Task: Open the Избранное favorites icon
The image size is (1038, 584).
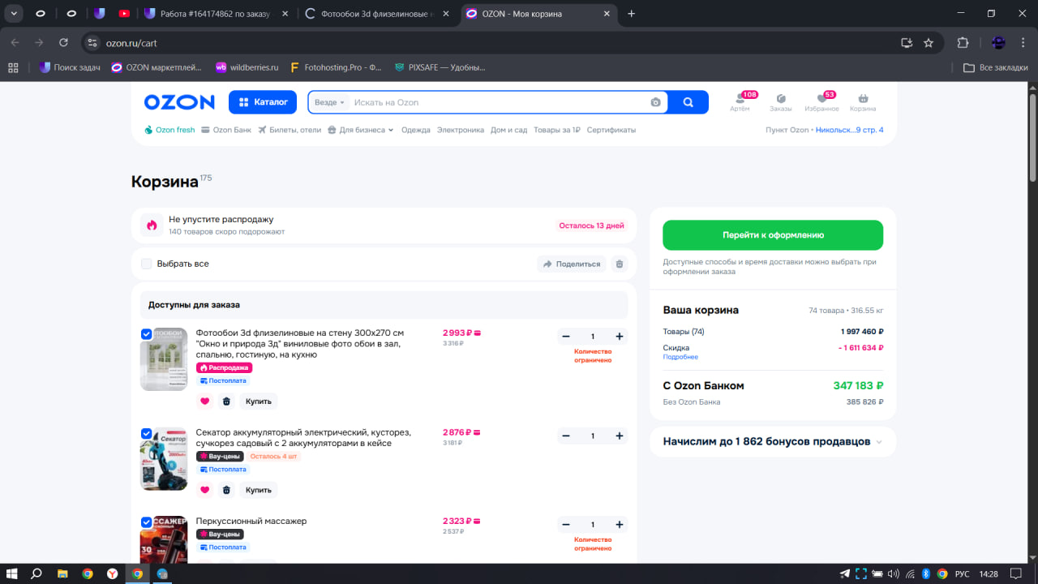Action: click(x=821, y=101)
